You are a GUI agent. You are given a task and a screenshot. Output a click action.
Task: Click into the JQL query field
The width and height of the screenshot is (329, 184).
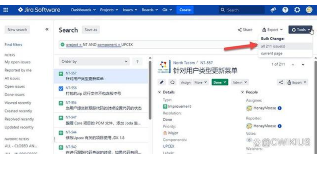(158, 45)
